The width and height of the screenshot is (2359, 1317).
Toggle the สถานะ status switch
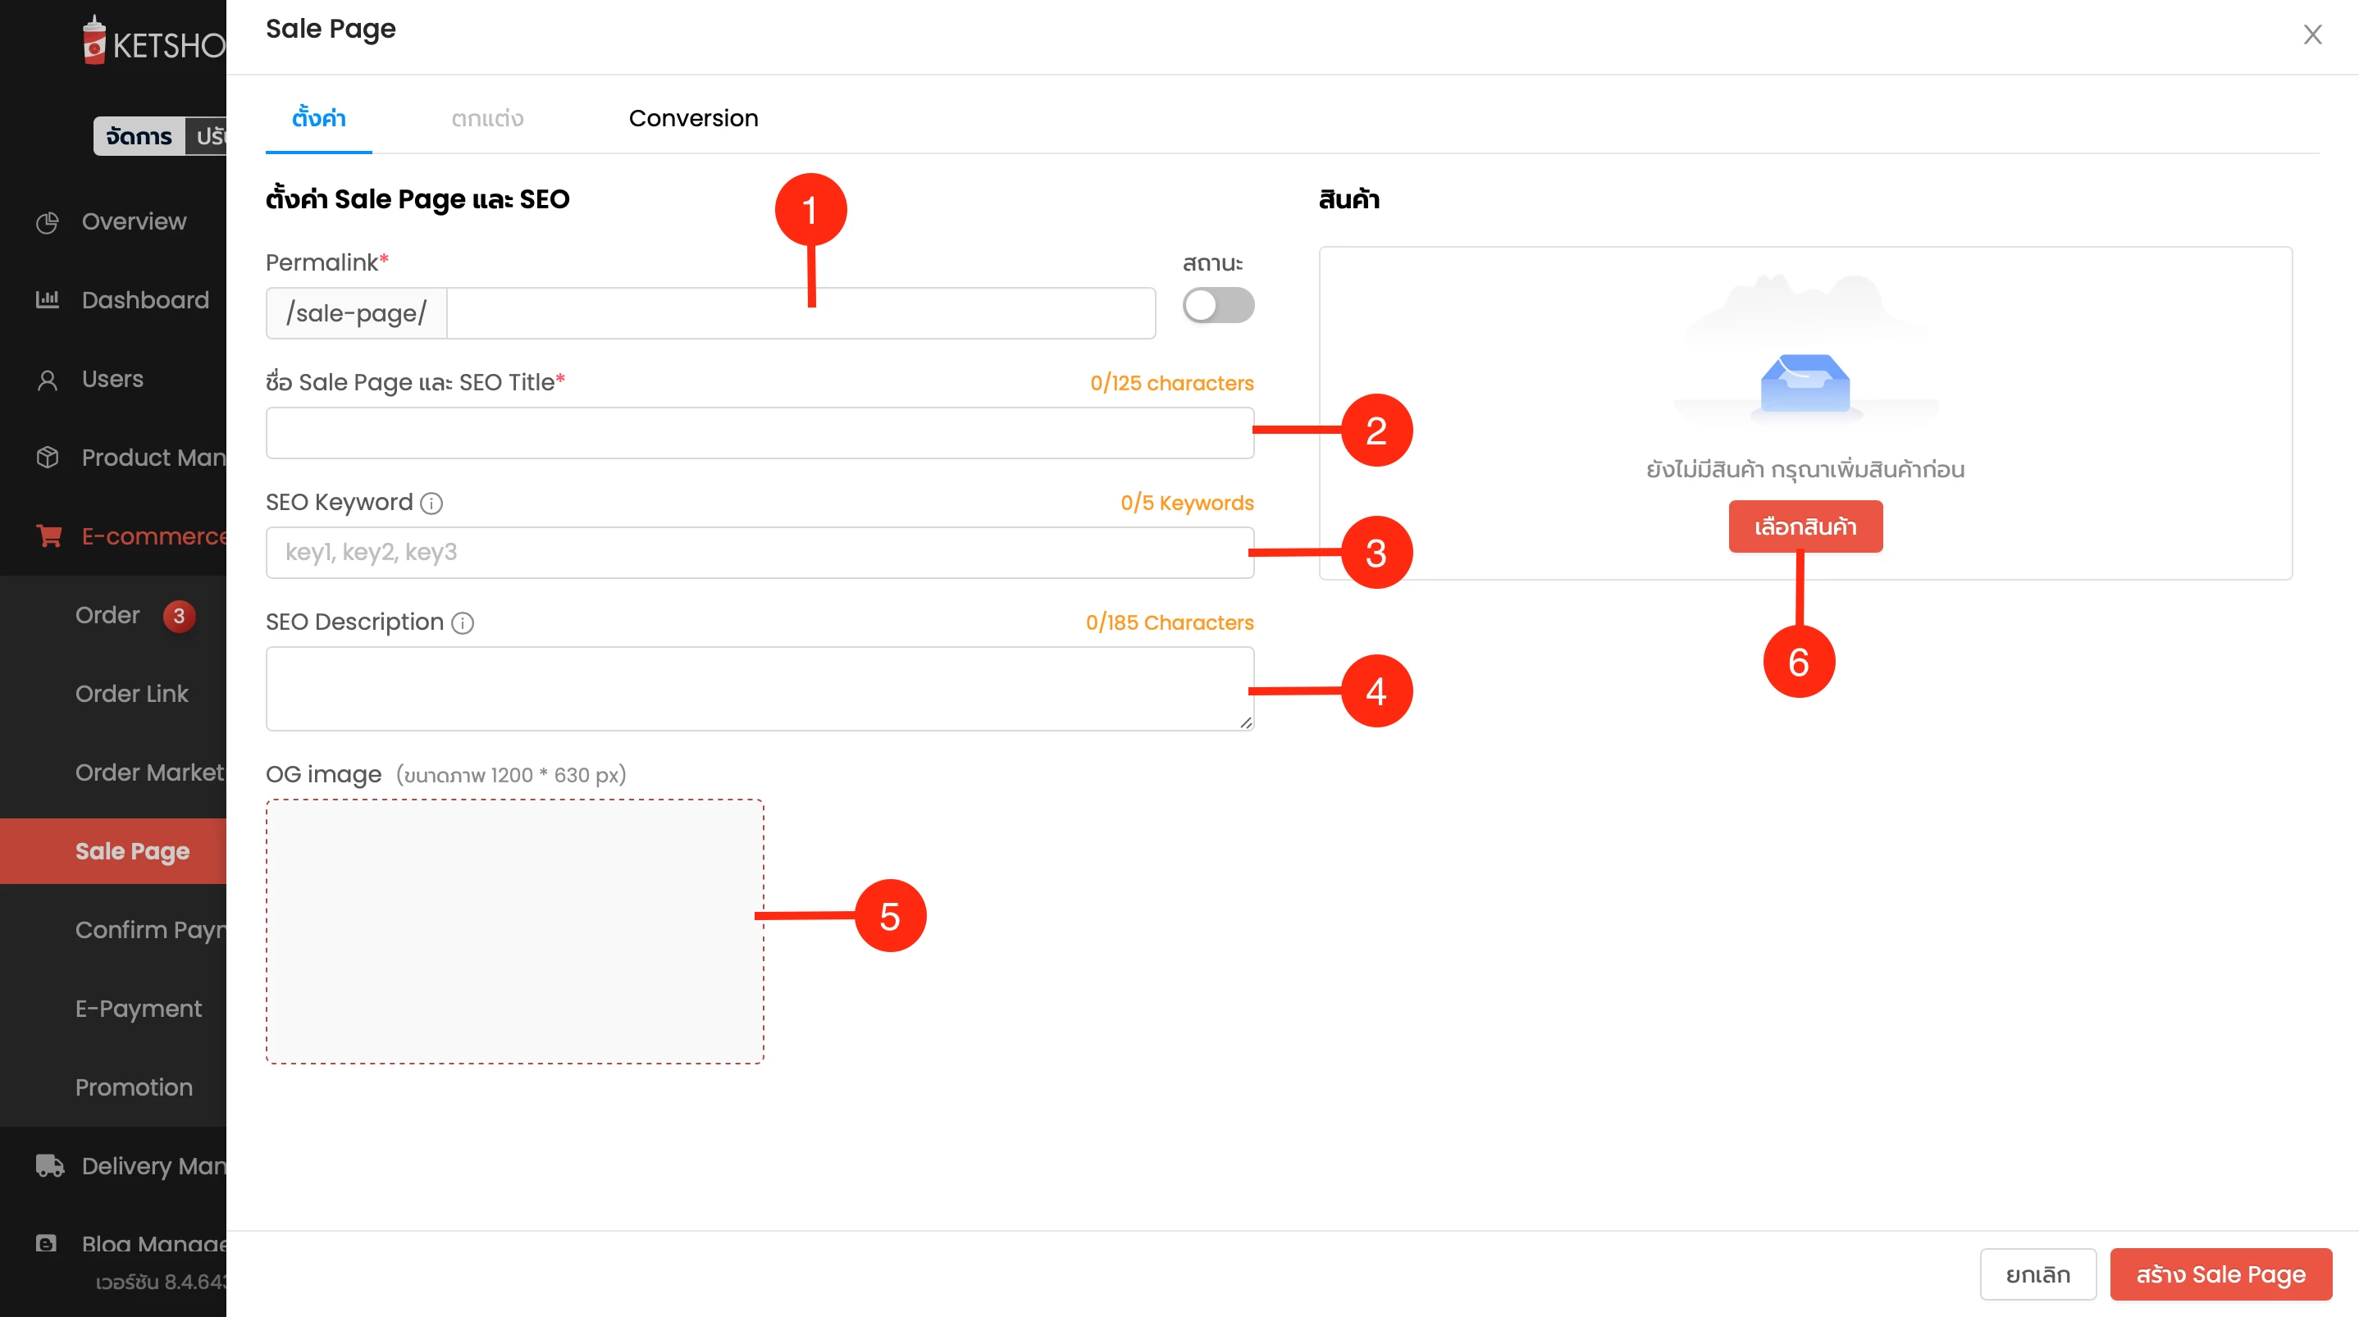tap(1218, 305)
